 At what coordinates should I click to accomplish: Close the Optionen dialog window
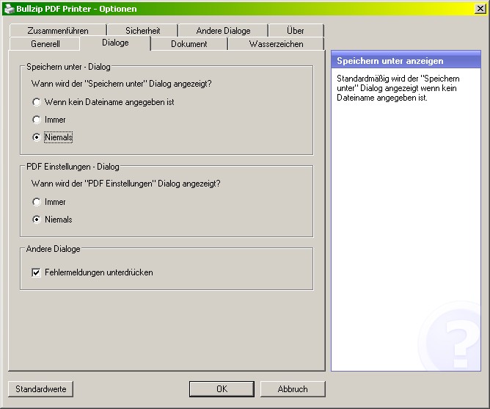(x=480, y=9)
